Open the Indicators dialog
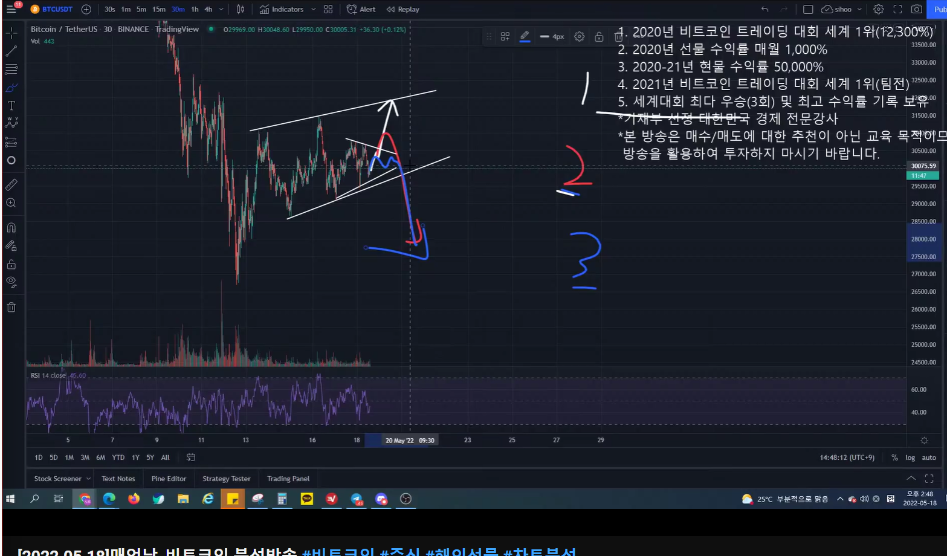947x556 pixels. tap(282, 9)
